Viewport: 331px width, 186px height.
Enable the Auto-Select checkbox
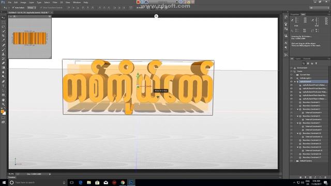pyautogui.click(x=13, y=8)
